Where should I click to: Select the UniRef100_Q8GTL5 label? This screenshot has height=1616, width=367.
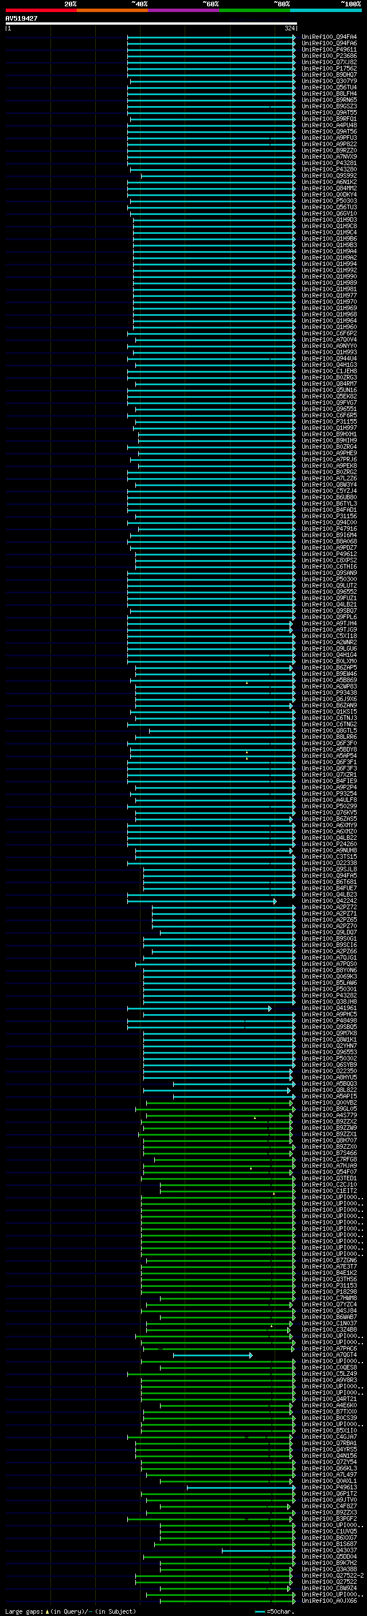tap(329, 731)
